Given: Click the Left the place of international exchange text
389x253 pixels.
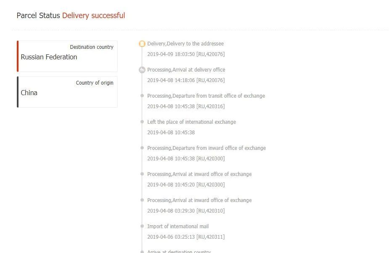Looking at the screenshot, I should pos(191,122).
